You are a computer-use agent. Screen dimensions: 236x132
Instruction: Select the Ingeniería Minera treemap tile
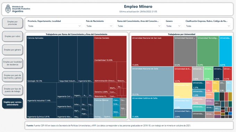85,59
